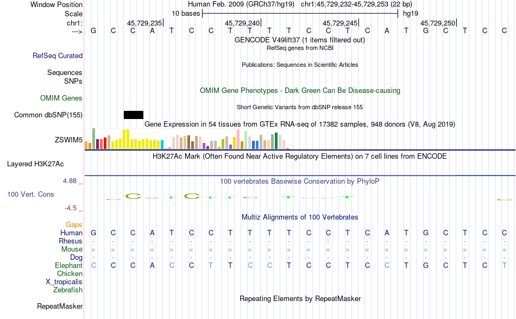Click the Window Position label

(x=56, y=4)
